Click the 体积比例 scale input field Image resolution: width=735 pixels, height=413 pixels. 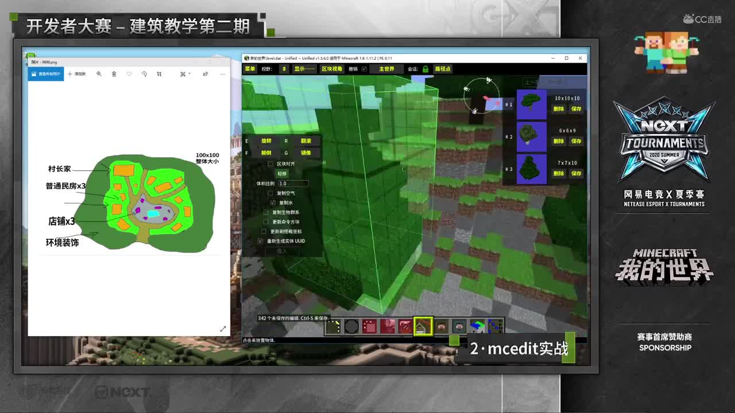click(293, 184)
